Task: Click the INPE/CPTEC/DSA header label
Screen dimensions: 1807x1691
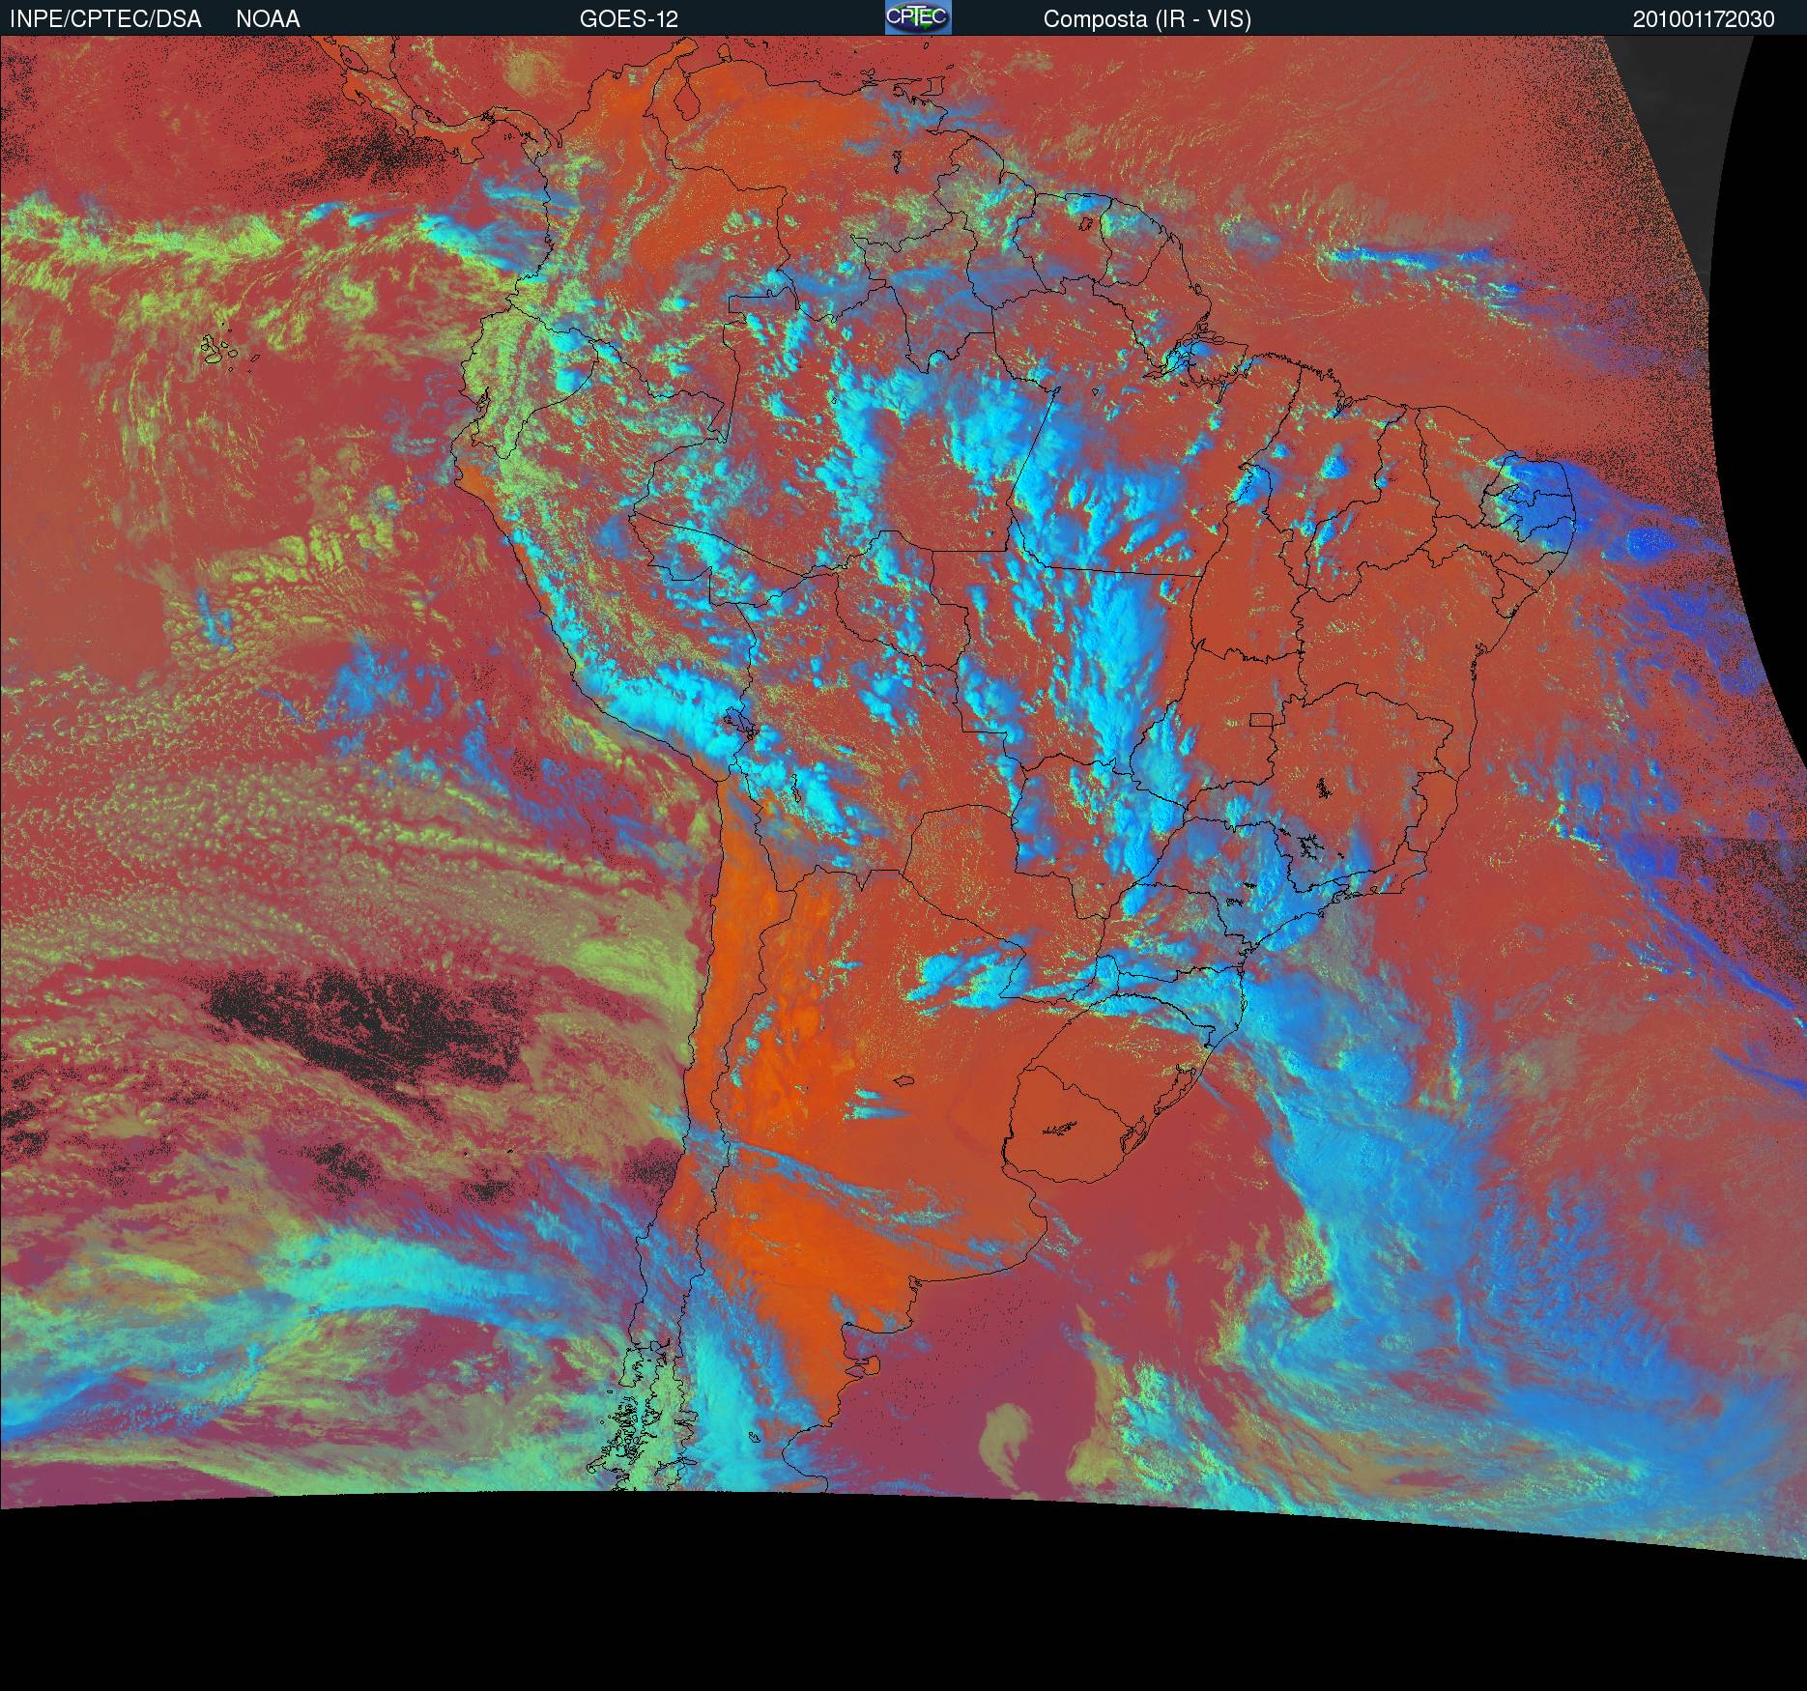Action: (x=105, y=19)
